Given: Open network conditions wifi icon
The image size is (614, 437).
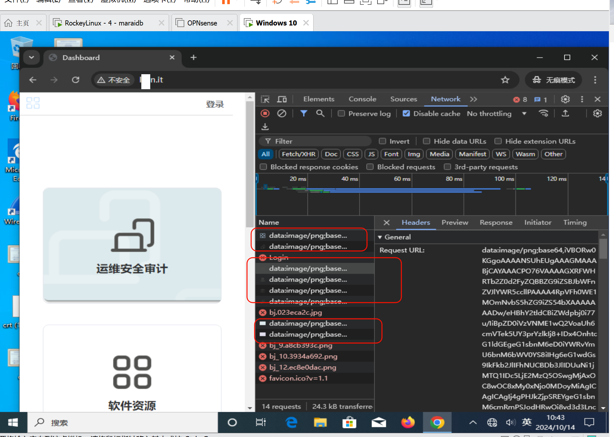Looking at the screenshot, I should (543, 113).
